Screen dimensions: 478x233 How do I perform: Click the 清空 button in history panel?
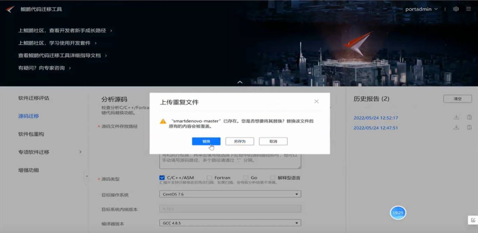(457, 99)
